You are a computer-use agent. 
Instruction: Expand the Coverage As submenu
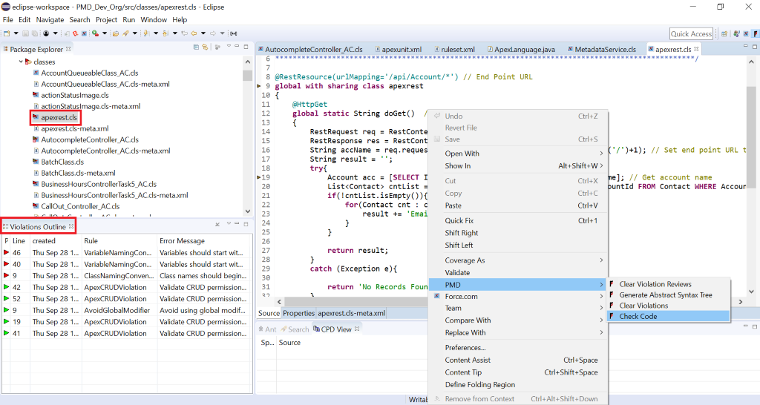[518, 260]
